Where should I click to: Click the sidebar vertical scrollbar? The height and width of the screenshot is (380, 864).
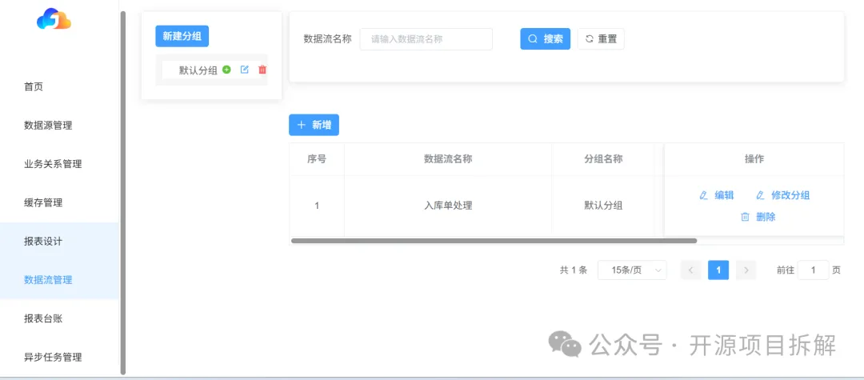click(123, 193)
